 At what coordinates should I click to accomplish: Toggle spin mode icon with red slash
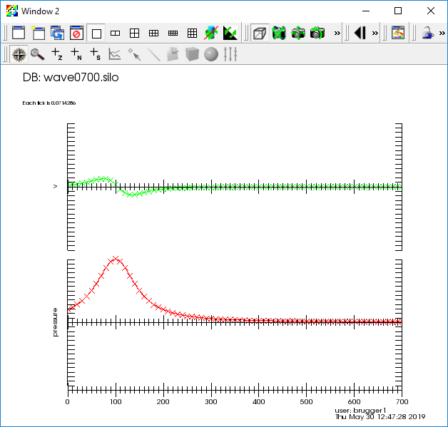[x=211, y=33]
